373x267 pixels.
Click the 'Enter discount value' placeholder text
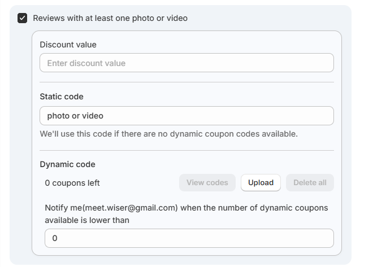coord(86,63)
